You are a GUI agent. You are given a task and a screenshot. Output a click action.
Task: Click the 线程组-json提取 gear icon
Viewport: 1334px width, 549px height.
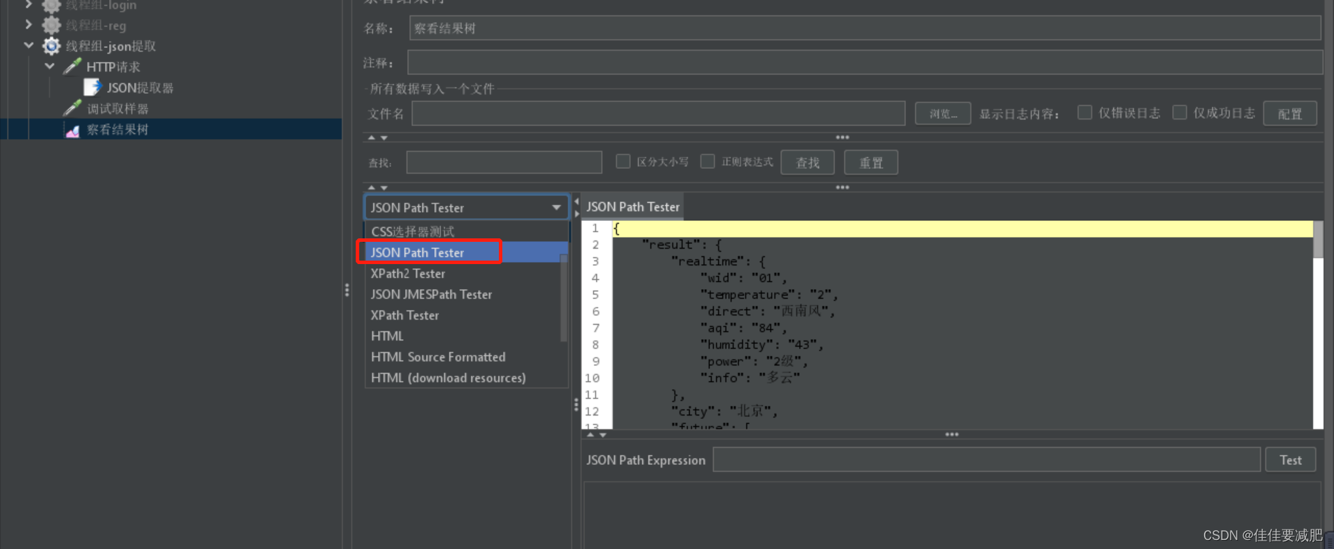tap(51, 46)
